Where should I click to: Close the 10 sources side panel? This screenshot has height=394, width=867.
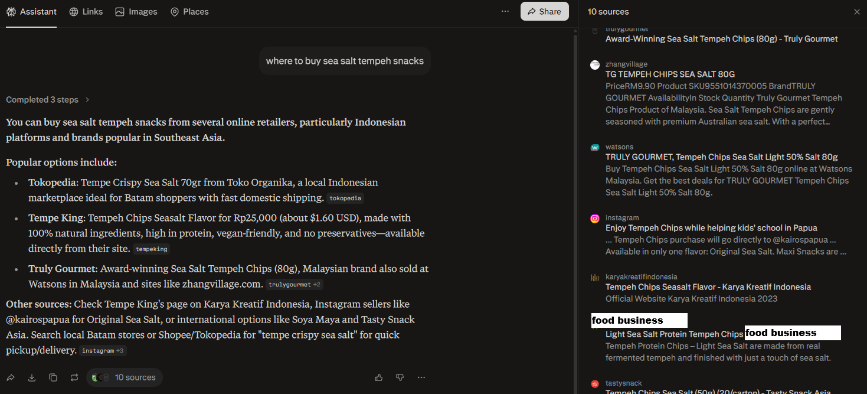pos(857,12)
